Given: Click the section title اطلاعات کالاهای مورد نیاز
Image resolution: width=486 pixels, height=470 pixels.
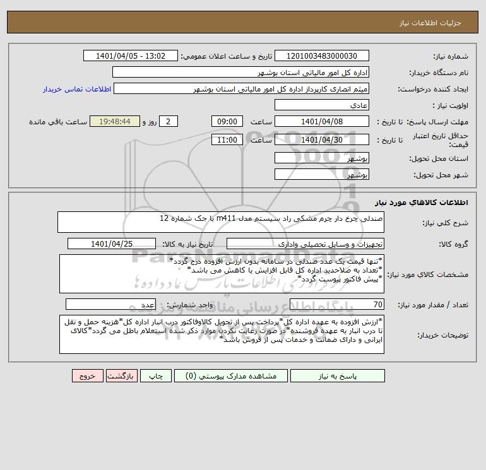Looking at the screenshot, I should click(x=422, y=203).
